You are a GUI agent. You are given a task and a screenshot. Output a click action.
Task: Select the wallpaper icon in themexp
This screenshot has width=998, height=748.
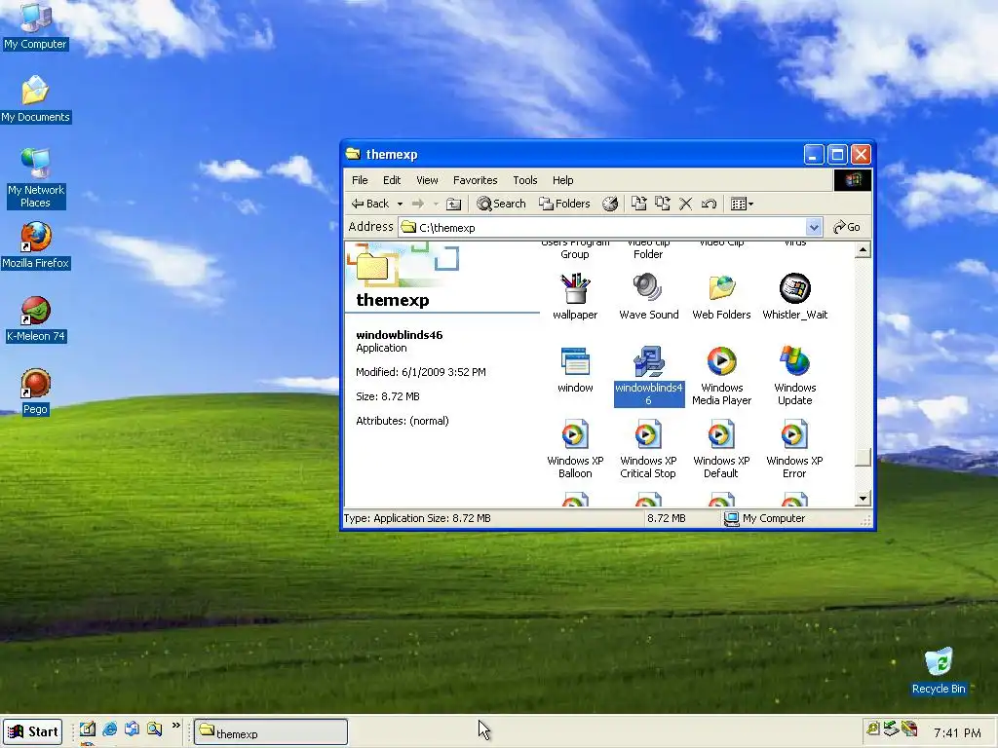575,296
